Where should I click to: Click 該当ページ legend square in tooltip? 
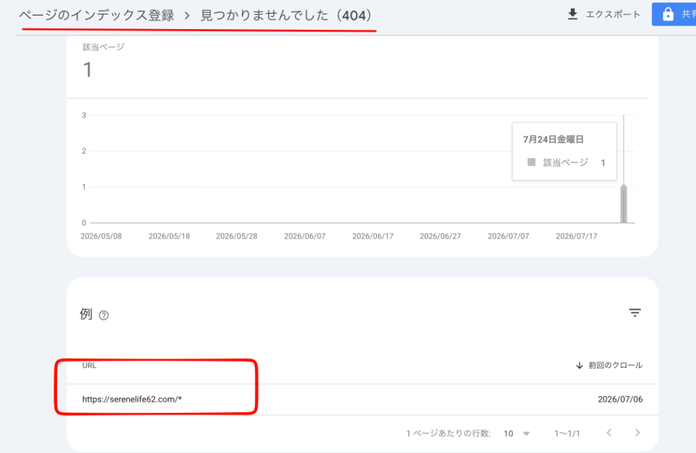(532, 162)
